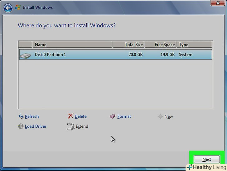This screenshot has height=171, width=227.
Task: Select the Extend partition link
Action: 82,126
